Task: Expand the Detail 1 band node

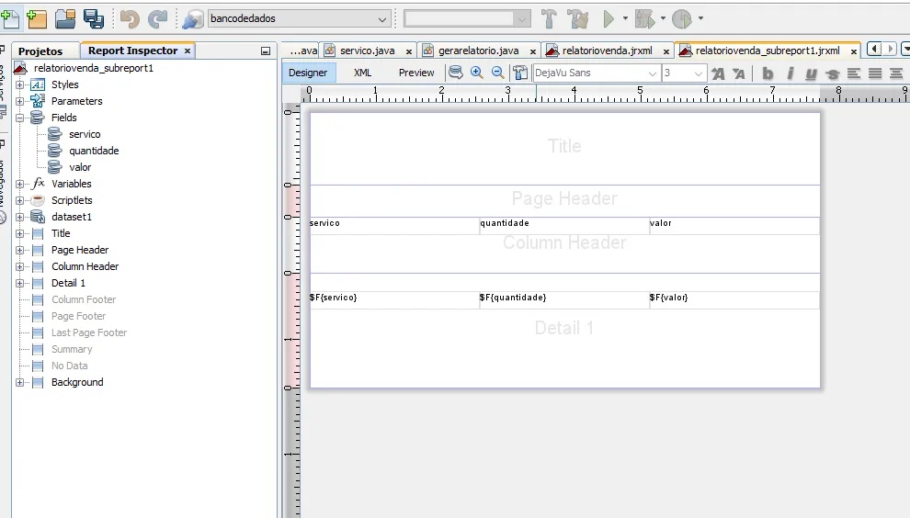Action: tap(19, 283)
